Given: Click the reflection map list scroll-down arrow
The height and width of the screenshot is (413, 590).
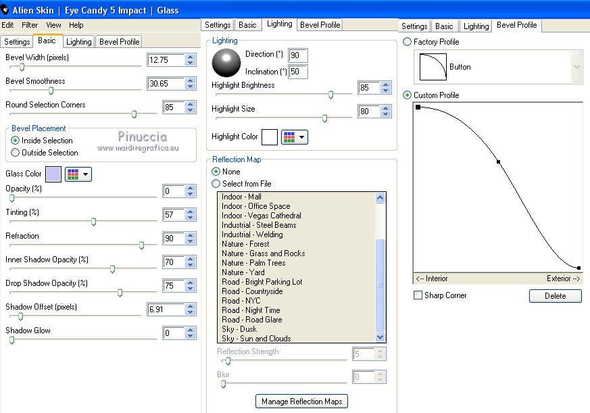Looking at the screenshot, I should (x=380, y=337).
